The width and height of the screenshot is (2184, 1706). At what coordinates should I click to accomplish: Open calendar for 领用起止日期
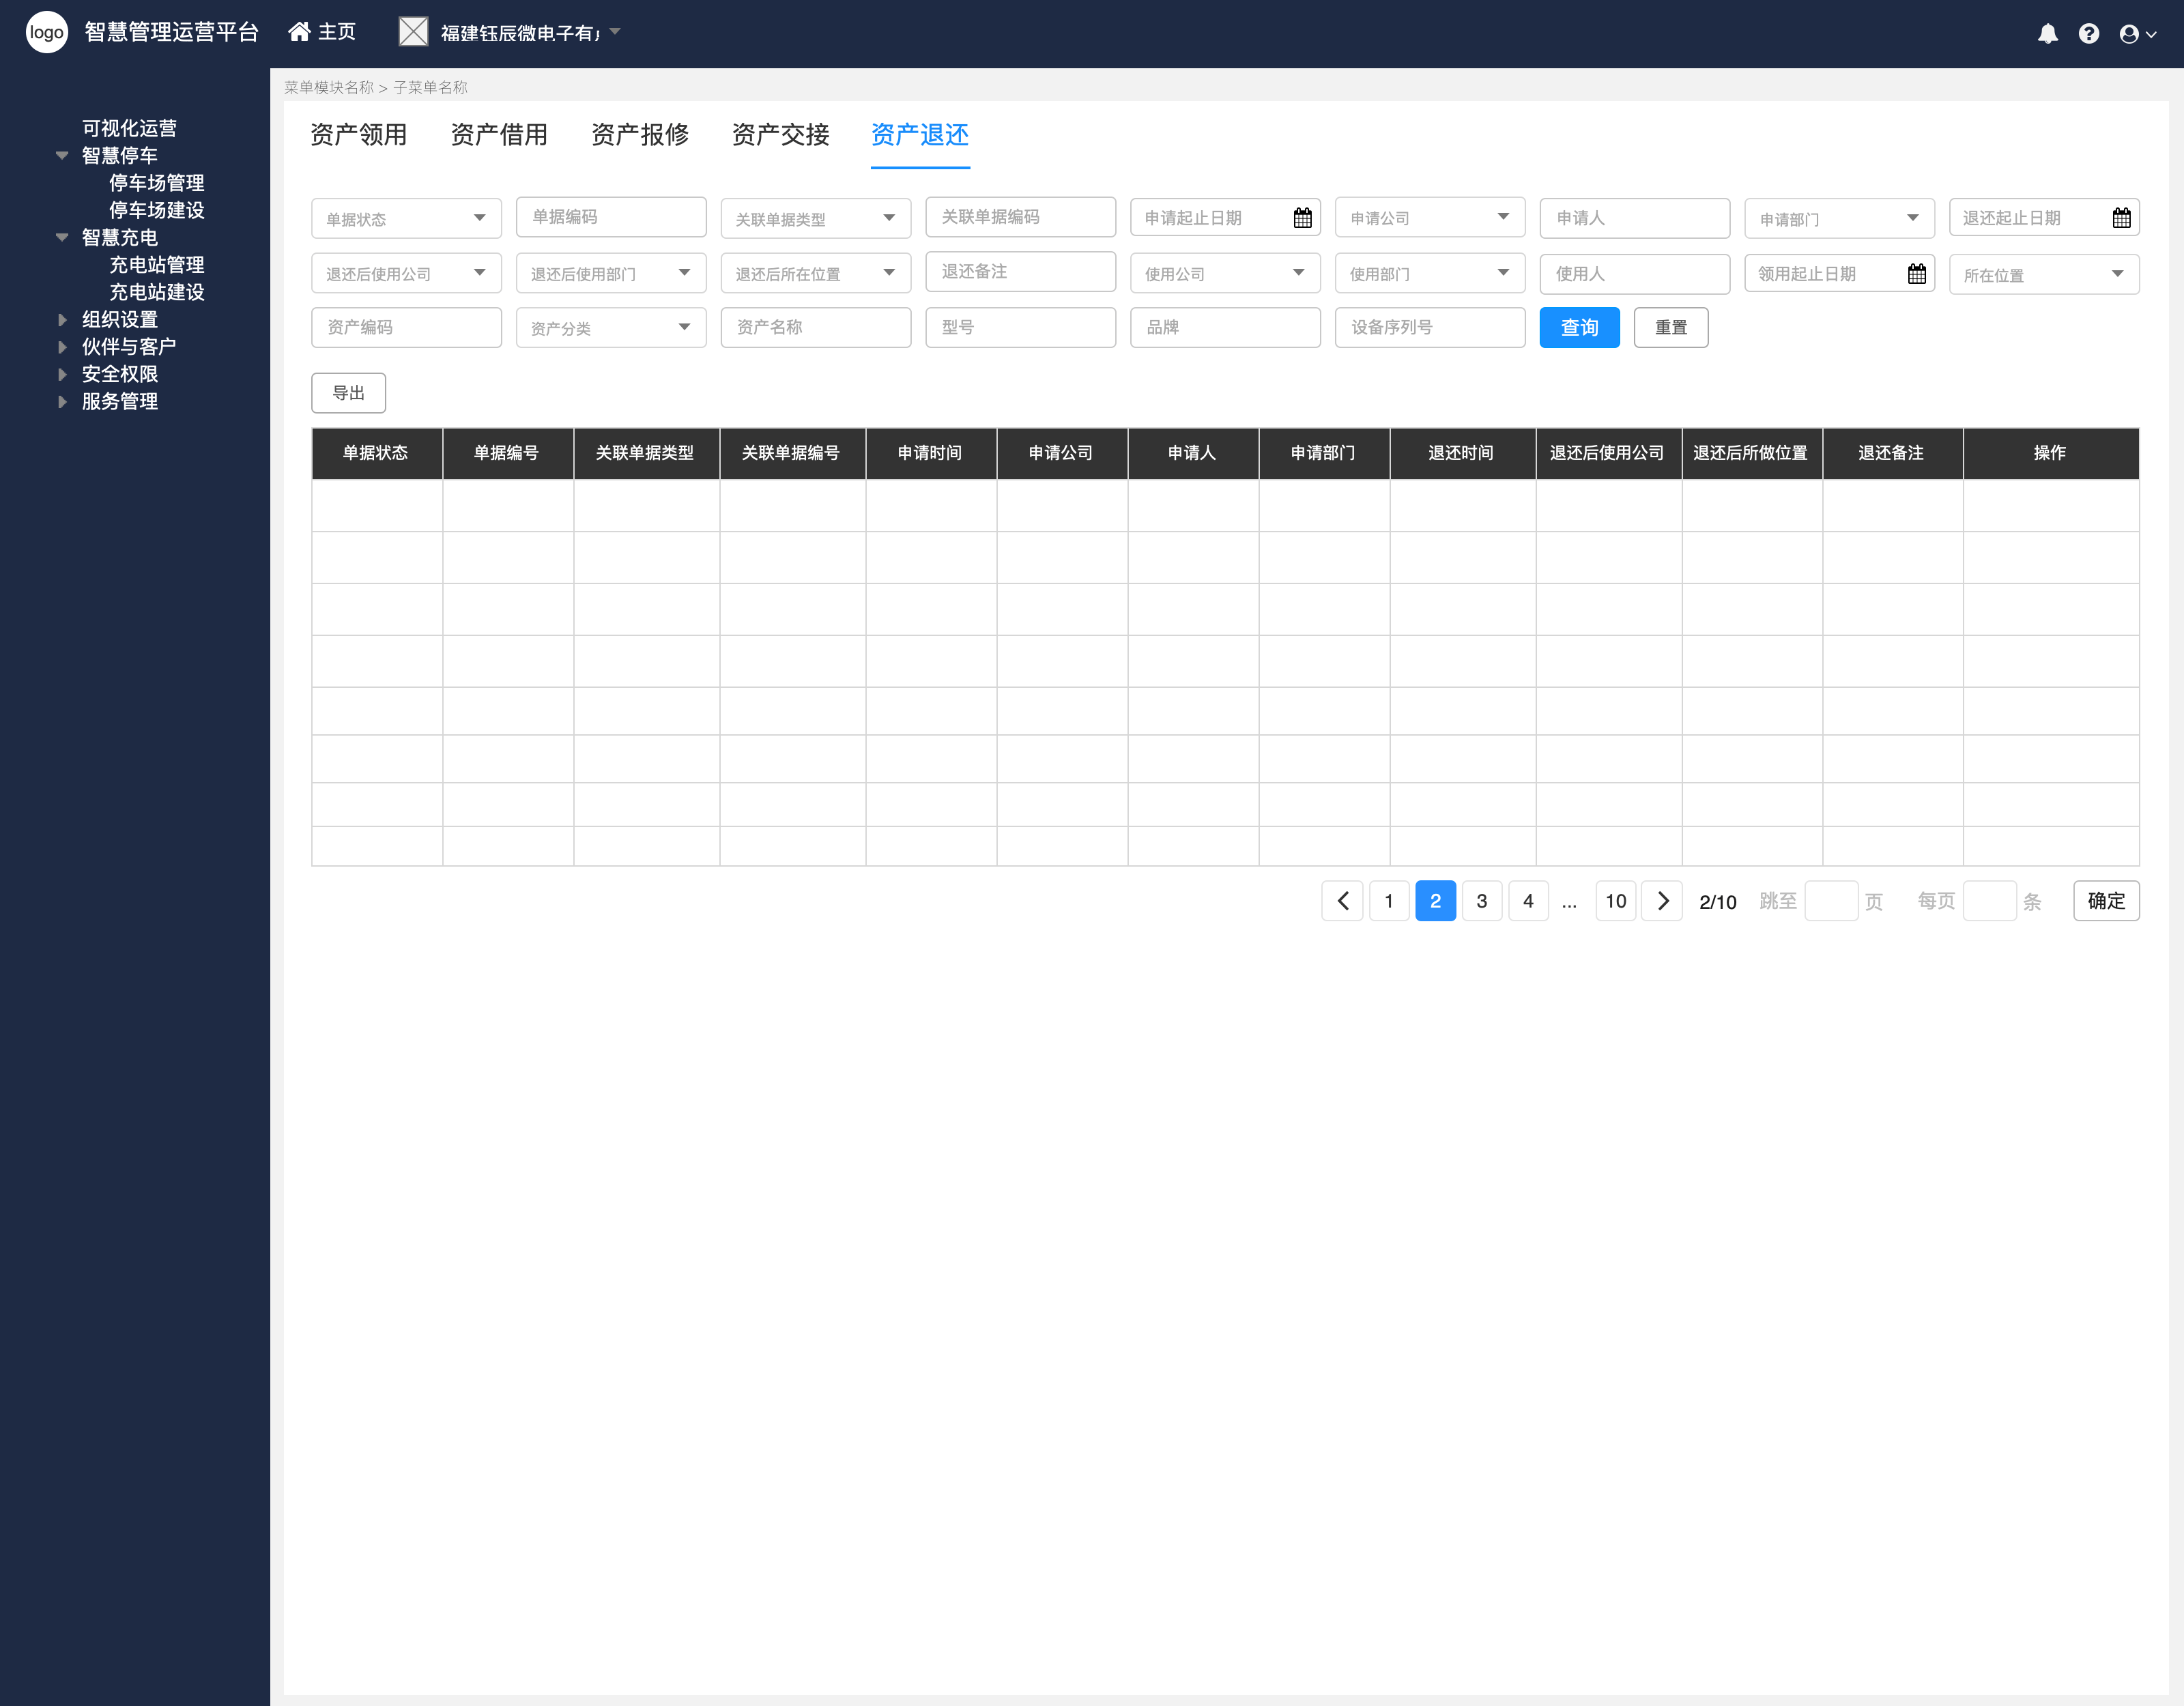tap(1916, 274)
